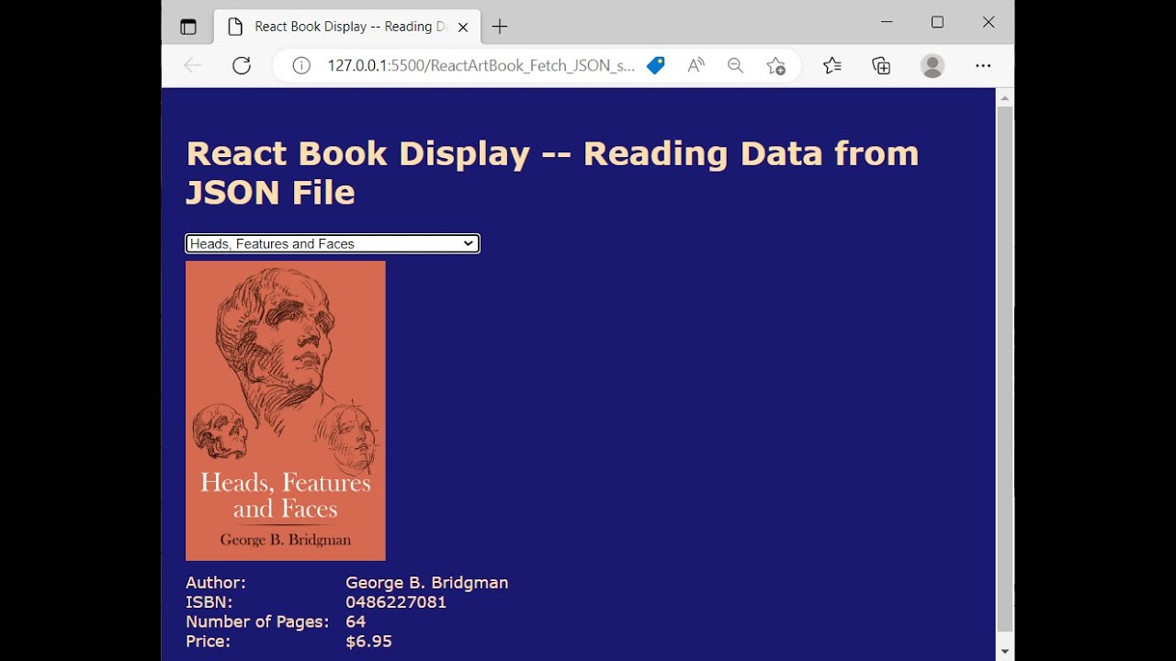Add this page to favorites
This screenshot has height=661, width=1176.
pos(776,65)
